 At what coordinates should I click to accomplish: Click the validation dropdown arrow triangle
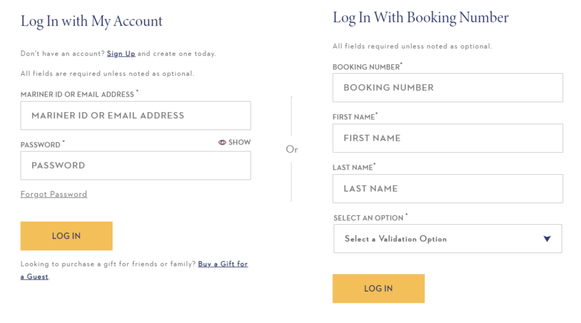547,239
